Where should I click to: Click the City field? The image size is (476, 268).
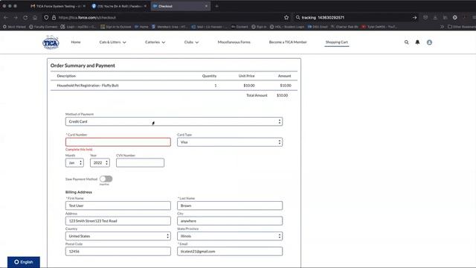point(230,221)
